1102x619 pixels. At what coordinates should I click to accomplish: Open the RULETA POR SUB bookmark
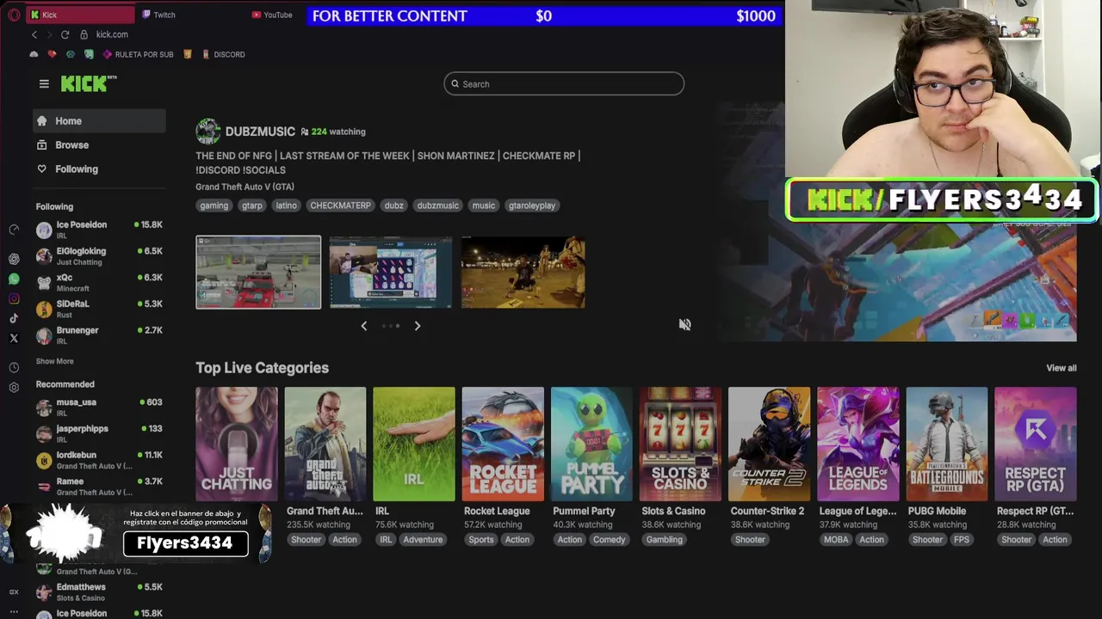coord(138,54)
